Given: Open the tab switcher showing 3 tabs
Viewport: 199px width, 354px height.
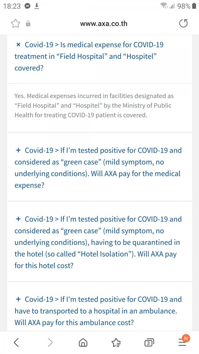Looking at the screenshot, I should [x=150, y=343].
